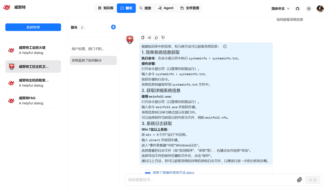Open the Agent tab
This screenshot has width=325, height=190.
166,8
